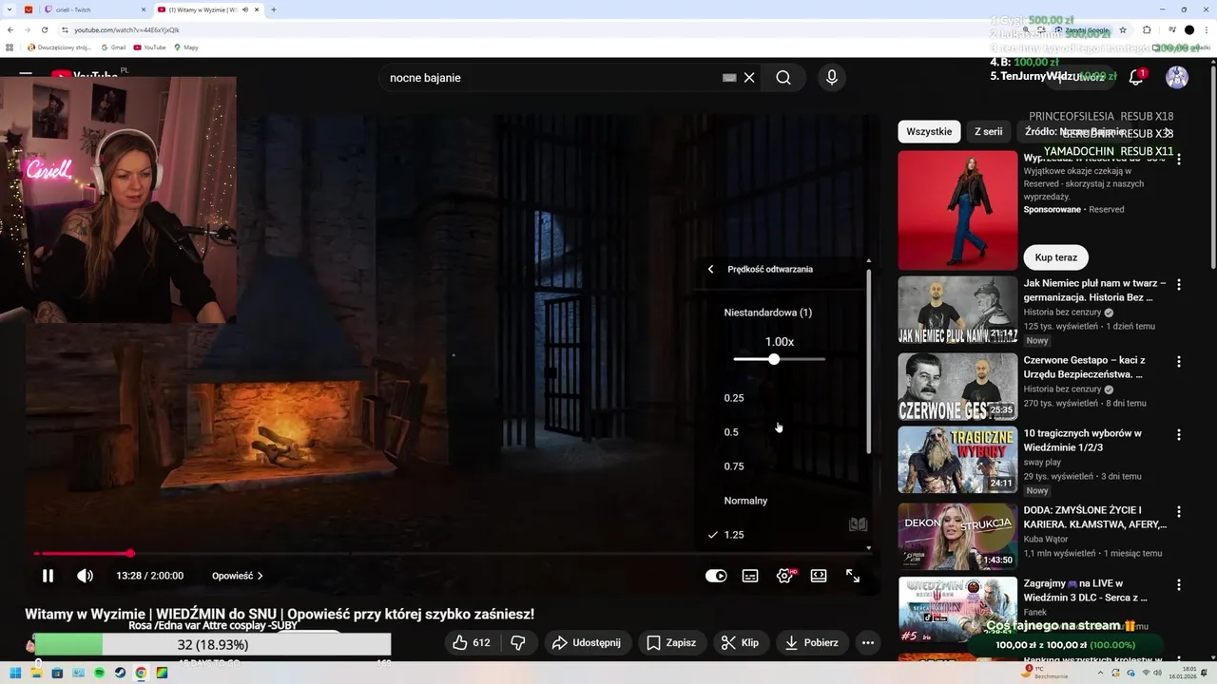Open the on-screen keyboard icon in search

729,78
